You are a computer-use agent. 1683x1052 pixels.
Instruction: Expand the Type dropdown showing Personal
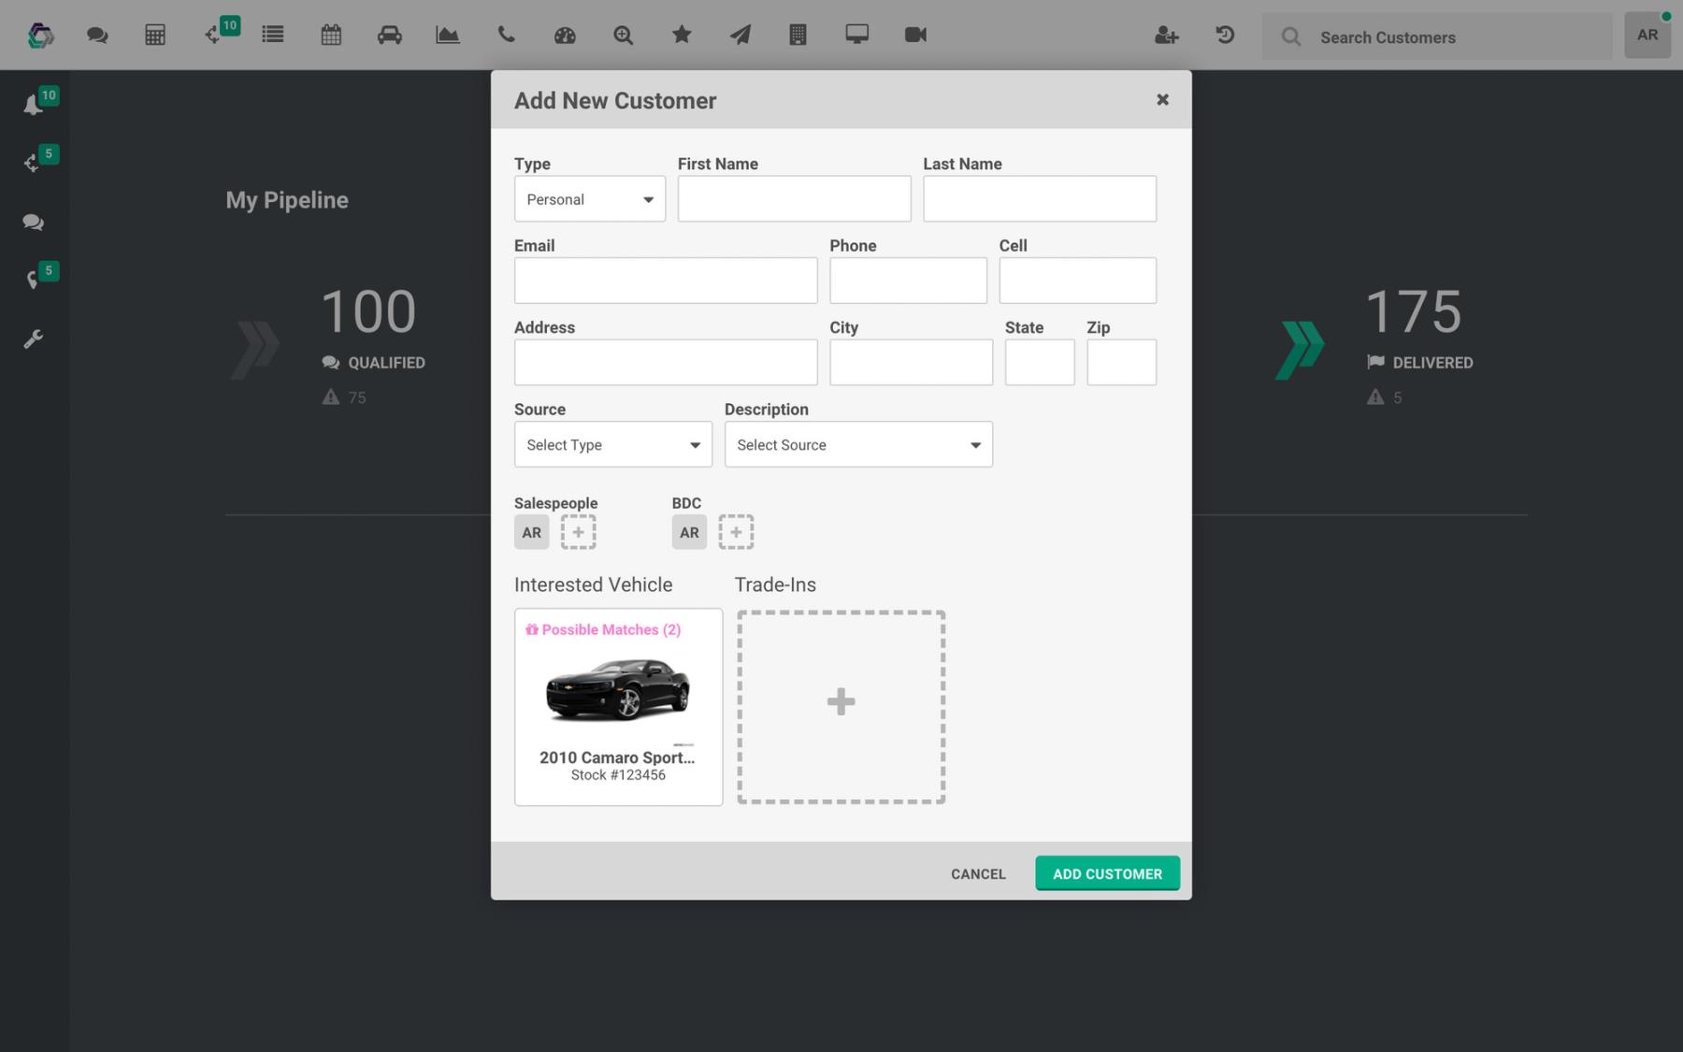(590, 199)
